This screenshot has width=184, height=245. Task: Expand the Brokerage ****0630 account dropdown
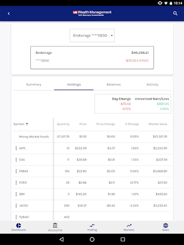click(92, 36)
